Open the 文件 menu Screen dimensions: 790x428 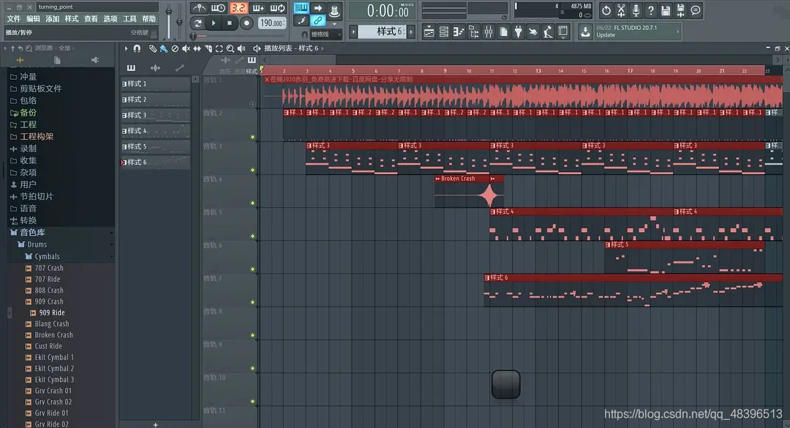pos(14,18)
